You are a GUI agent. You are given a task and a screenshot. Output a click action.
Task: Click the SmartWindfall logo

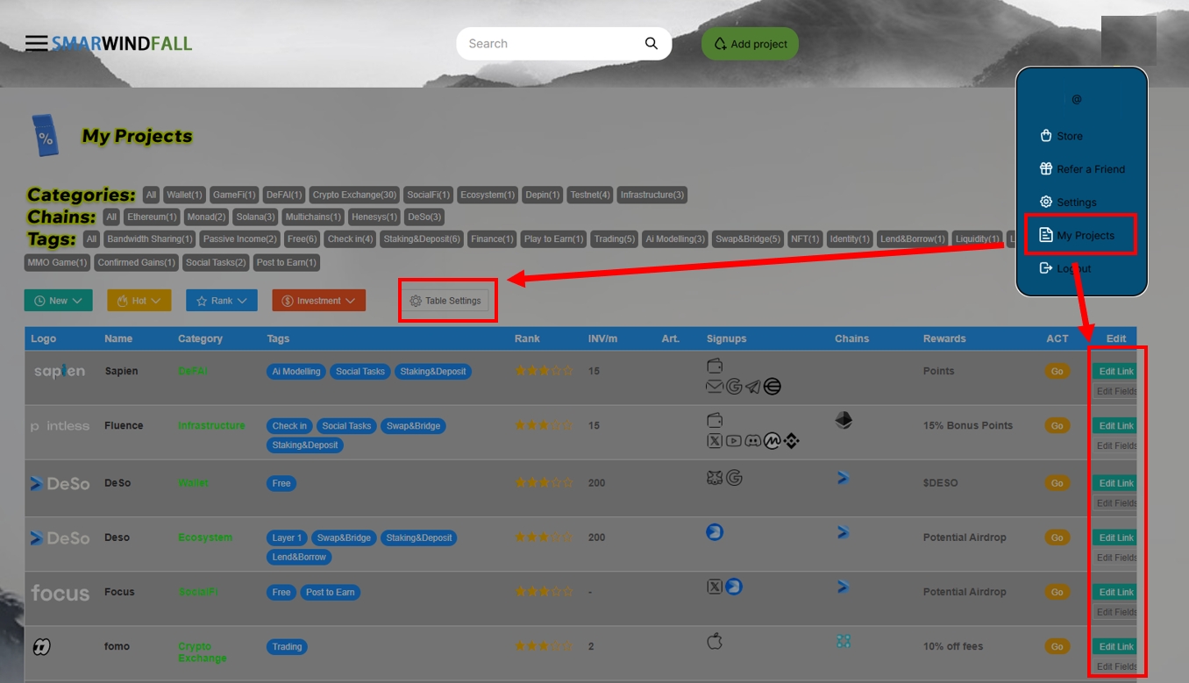[x=121, y=43]
